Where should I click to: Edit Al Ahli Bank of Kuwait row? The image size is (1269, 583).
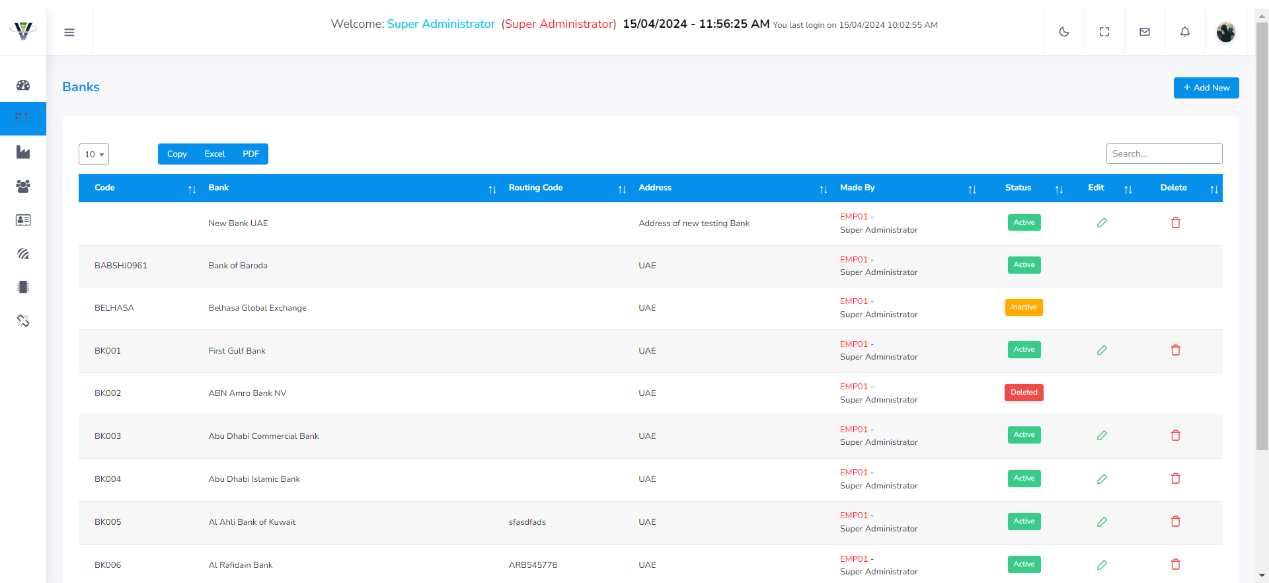point(1102,522)
